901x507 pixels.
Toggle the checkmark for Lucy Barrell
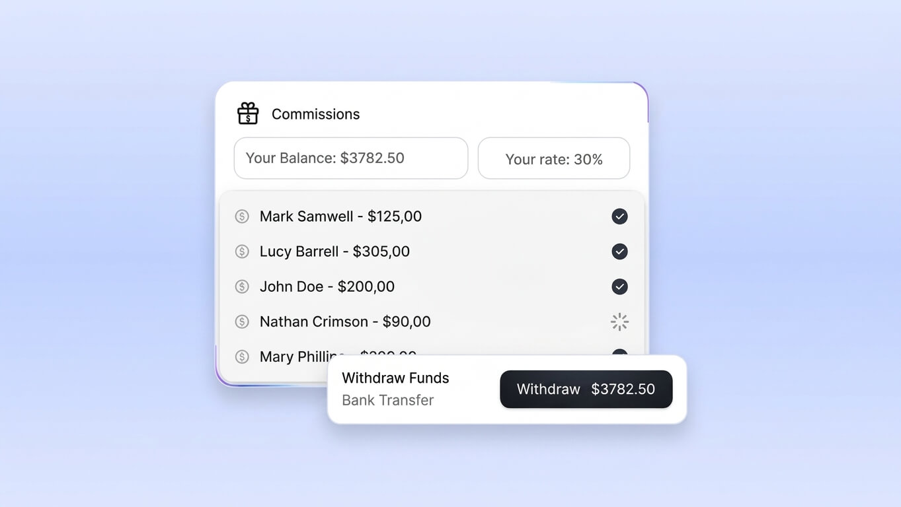coord(619,252)
